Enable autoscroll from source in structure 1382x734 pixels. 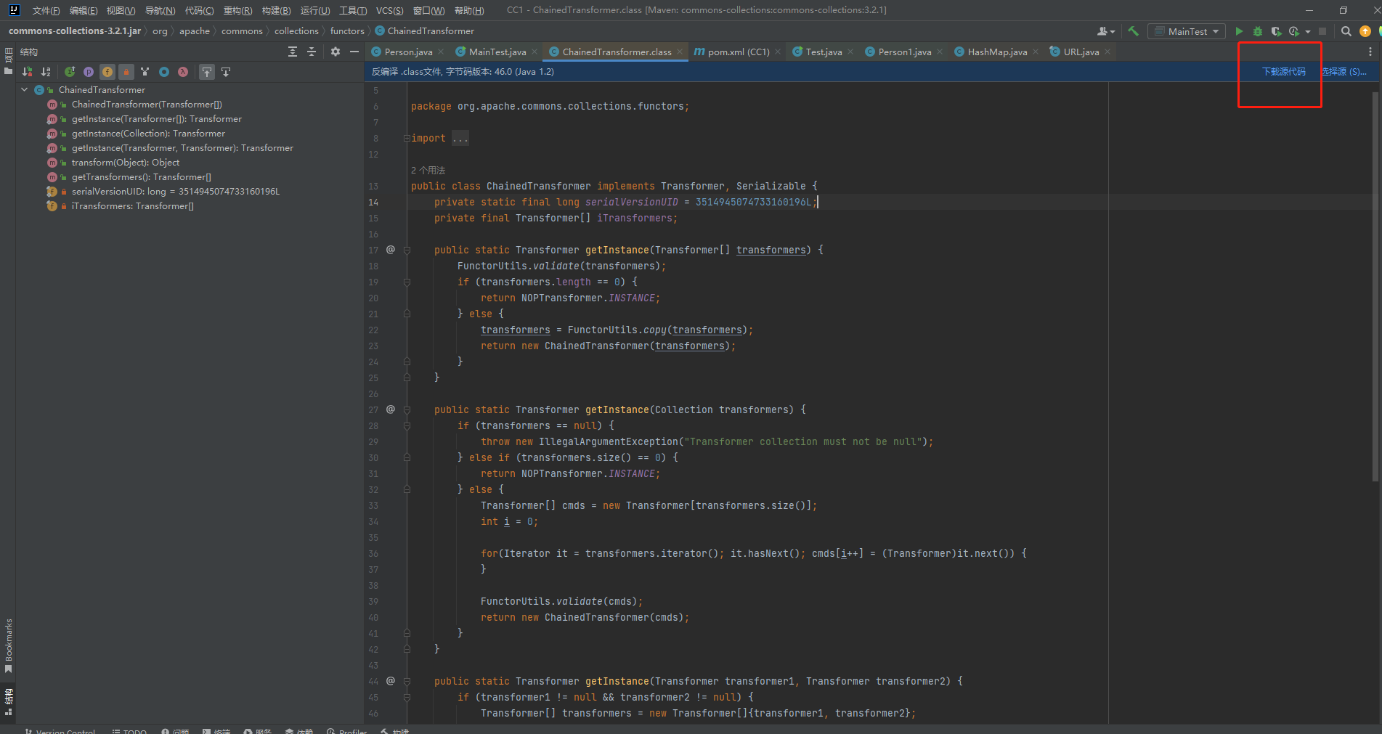pyautogui.click(x=226, y=72)
